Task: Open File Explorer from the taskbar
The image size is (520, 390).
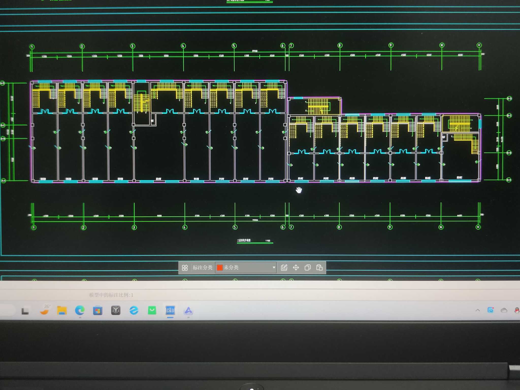Action: tap(62, 310)
